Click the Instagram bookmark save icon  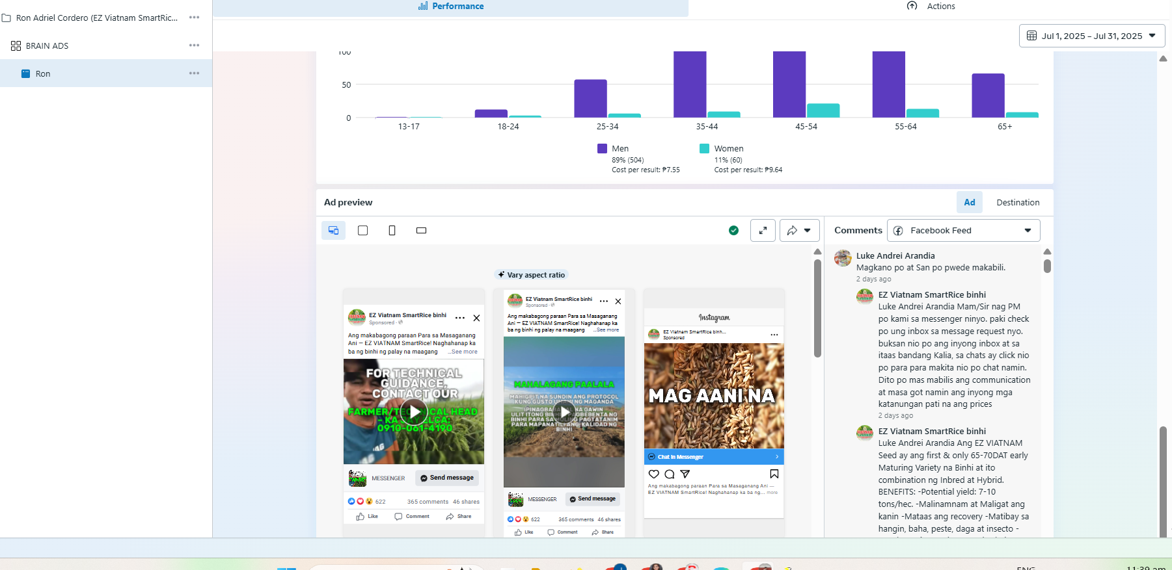pos(774,474)
